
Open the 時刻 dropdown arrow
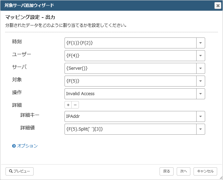click(201, 43)
